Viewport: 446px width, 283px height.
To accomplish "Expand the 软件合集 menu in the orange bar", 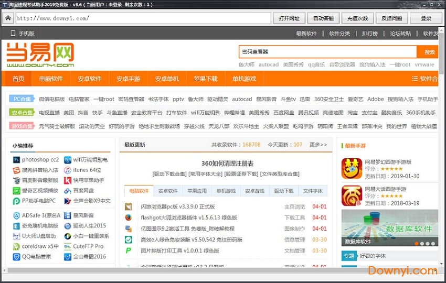I will click(424, 79).
